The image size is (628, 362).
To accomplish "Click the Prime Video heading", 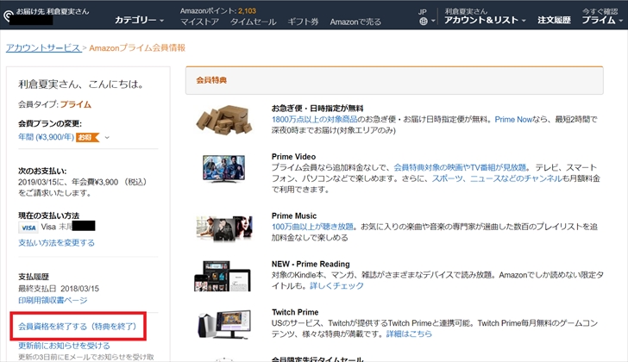I will pos(293,157).
